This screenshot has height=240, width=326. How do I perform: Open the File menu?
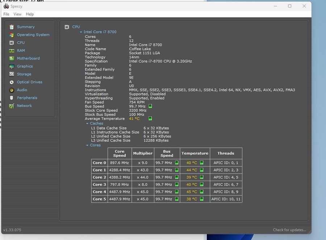tap(6, 14)
